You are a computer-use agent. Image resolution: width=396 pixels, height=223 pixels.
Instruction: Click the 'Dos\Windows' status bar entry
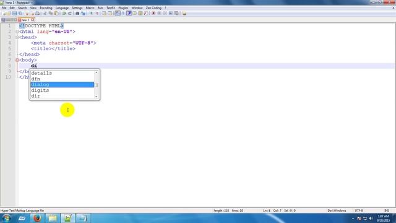click(337, 211)
